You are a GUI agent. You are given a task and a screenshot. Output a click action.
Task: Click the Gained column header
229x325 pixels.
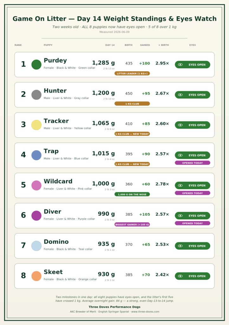(145, 45)
